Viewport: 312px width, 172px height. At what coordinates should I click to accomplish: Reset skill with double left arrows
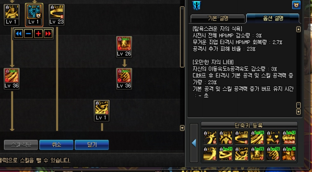(x=19, y=33)
